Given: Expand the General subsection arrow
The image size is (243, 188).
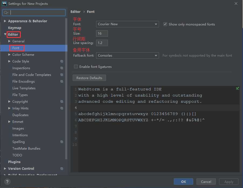Looking at the screenshot, I should [x=9, y=41].
